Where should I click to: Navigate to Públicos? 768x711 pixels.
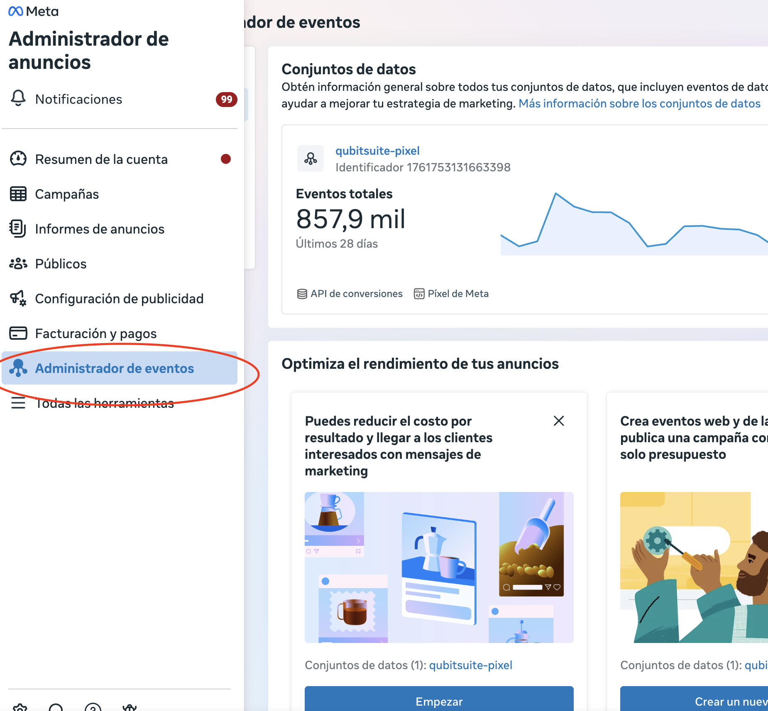coord(120,263)
